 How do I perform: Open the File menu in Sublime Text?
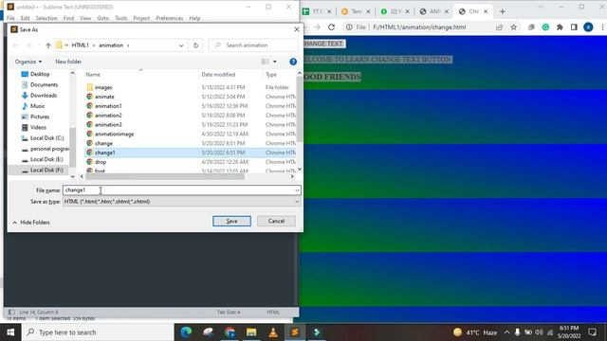click(x=10, y=18)
